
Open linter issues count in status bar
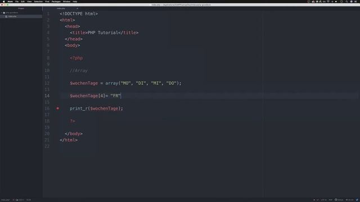[18, 200]
